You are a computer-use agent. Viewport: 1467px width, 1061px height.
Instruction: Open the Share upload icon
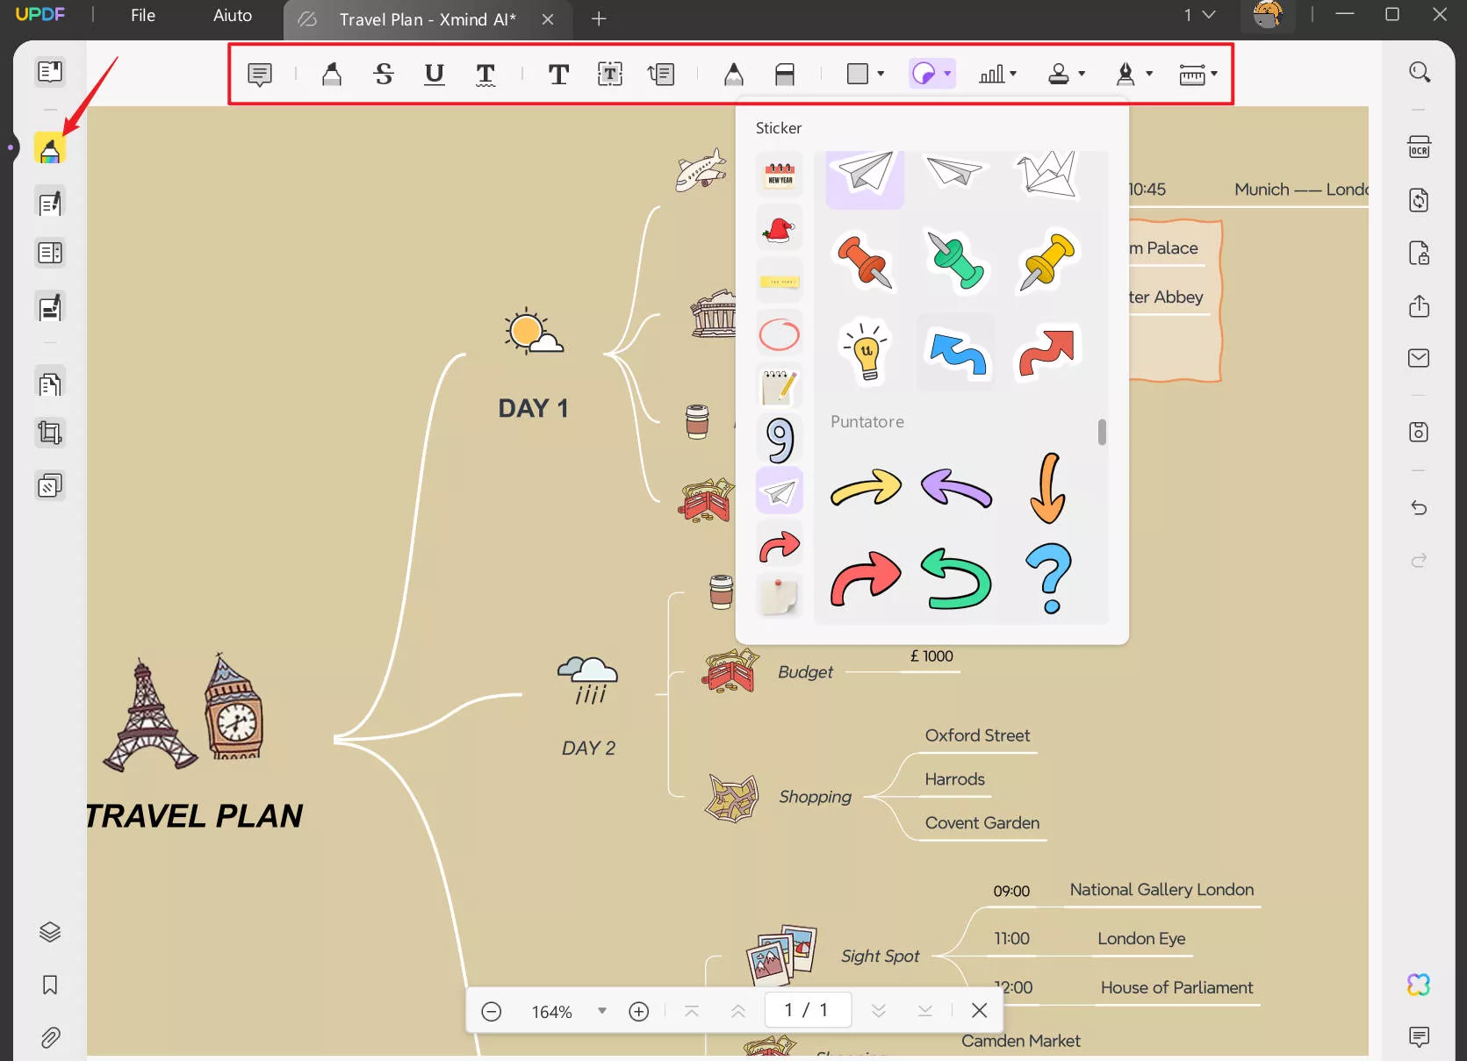pos(1420,305)
